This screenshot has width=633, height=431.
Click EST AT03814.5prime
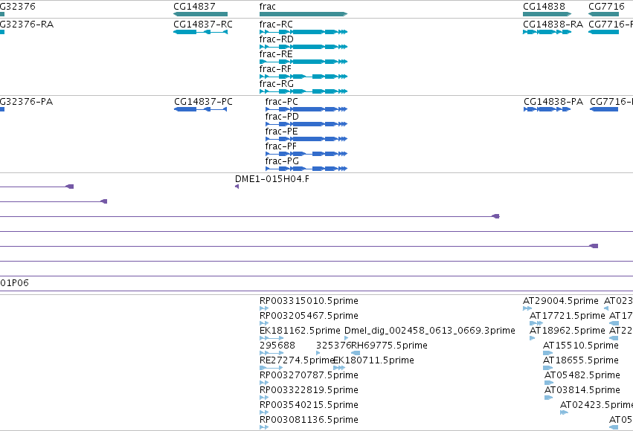[582, 390]
